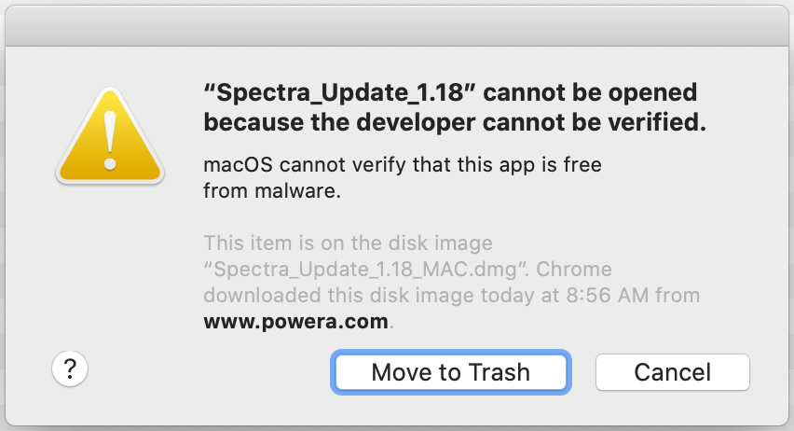Click the exclamation mark inside the warning triangle
The width and height of the screenshot is (794, 431).
(110, 141)
